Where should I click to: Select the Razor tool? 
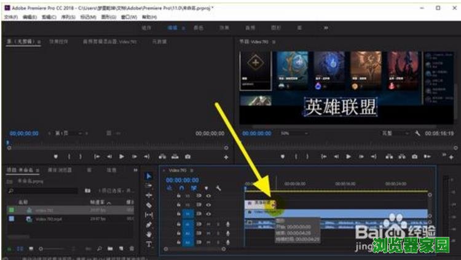[x=149, y=205]
